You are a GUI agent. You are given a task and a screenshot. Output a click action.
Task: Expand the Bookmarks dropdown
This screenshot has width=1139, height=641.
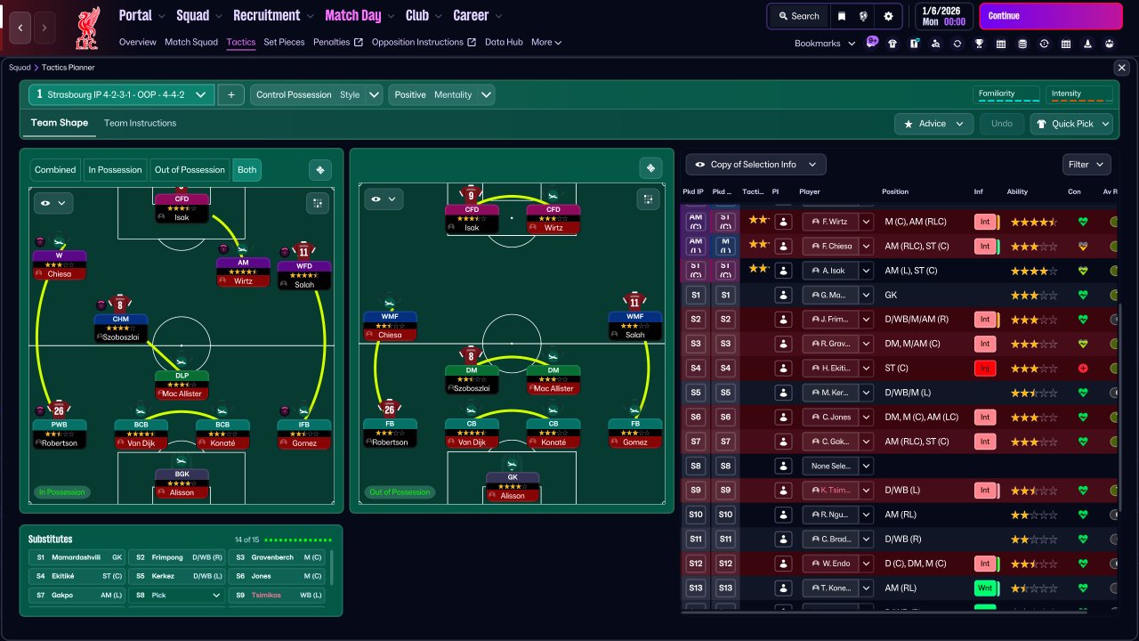825,43
